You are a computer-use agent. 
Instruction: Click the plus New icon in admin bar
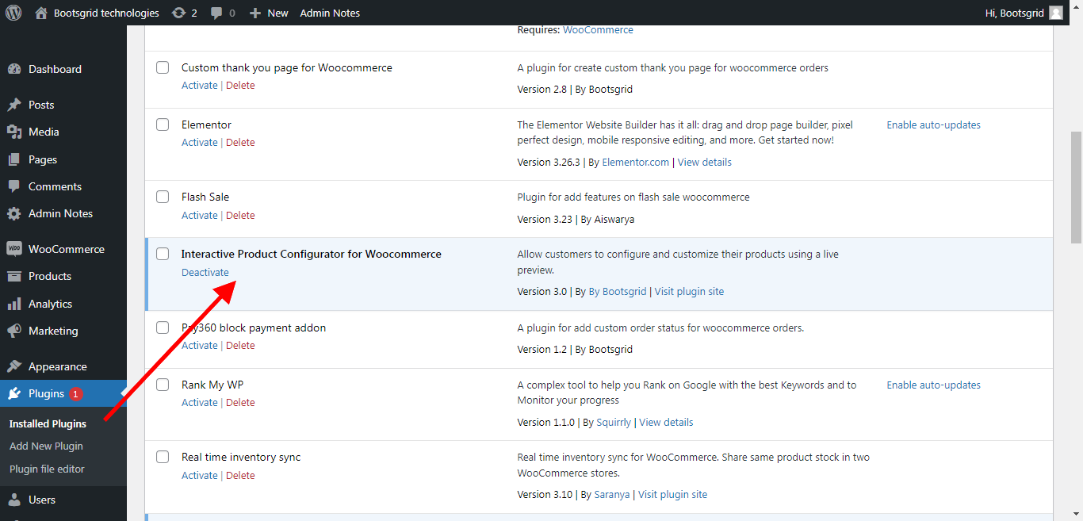254,13
